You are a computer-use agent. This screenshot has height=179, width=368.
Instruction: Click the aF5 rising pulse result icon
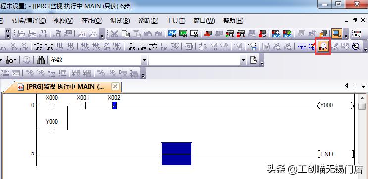(131, 46)
